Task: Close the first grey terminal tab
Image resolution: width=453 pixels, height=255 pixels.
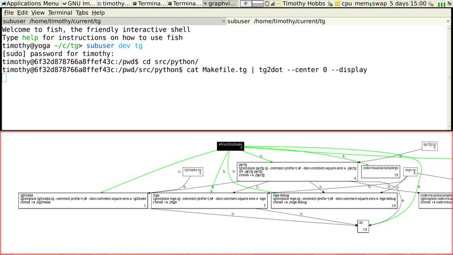Action: [x=223, y=21]
